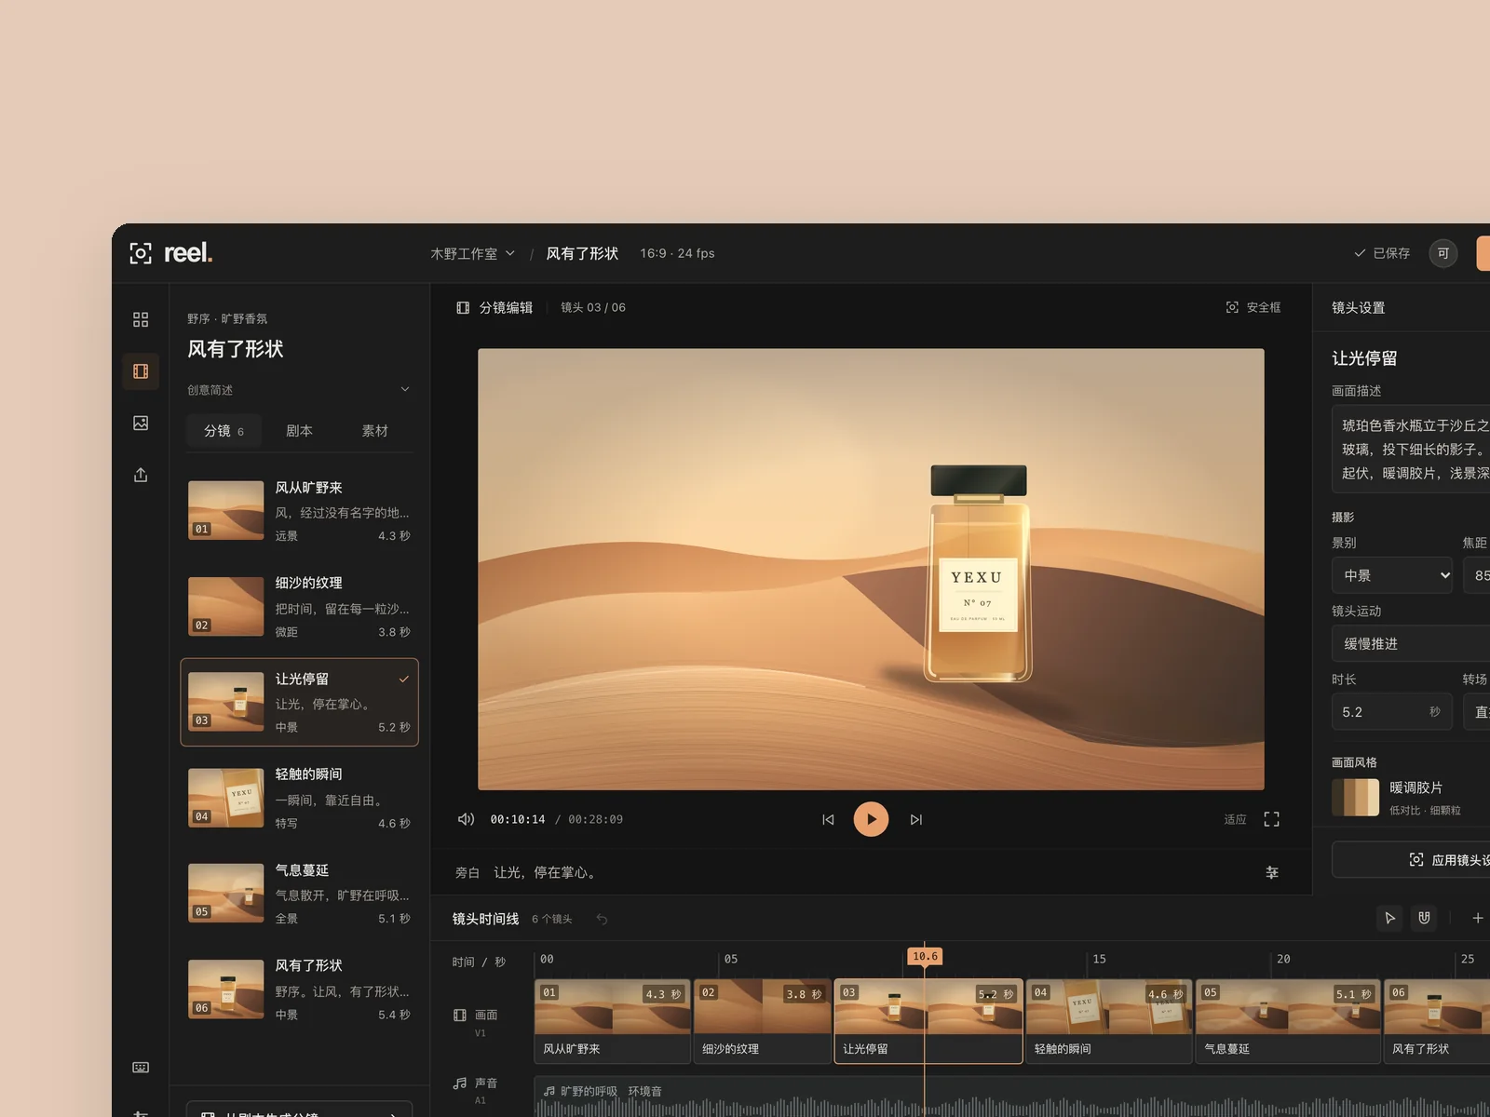
Task: Undo last timeline action
Action: click(602, 919)
